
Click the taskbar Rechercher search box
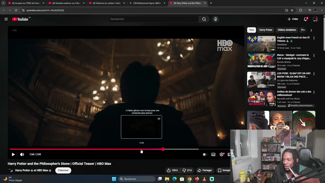click(x=137, y=179)
